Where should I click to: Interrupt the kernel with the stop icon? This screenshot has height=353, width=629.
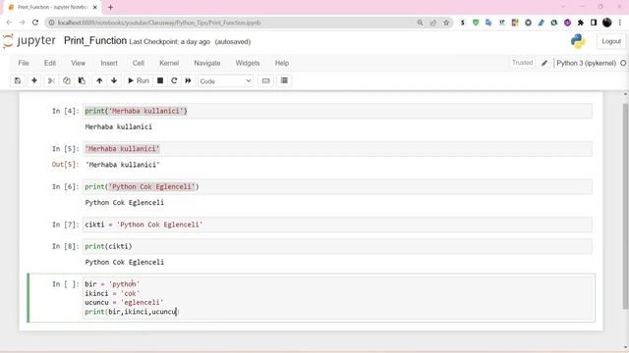point(160,80)
